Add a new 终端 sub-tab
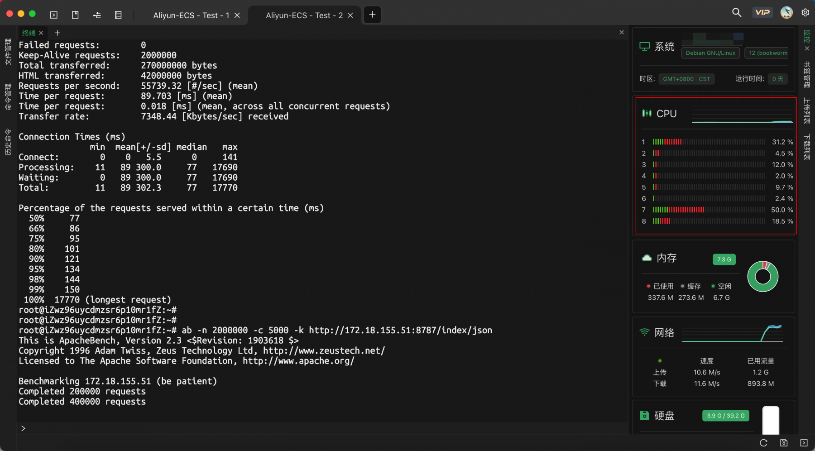This screenshot has height=451, width=815. [x=58, y=33]
